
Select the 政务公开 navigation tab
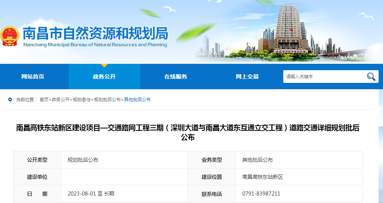[104, 77]
